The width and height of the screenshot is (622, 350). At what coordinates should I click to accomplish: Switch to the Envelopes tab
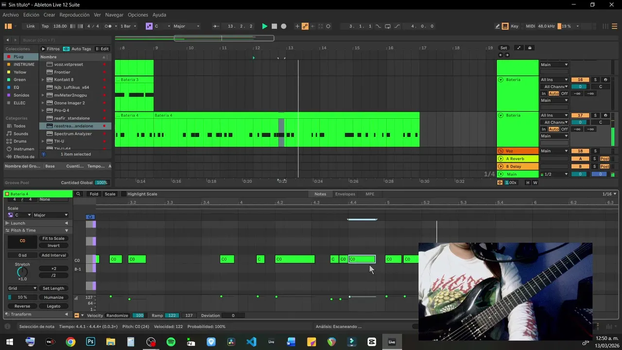click(345, 194)
